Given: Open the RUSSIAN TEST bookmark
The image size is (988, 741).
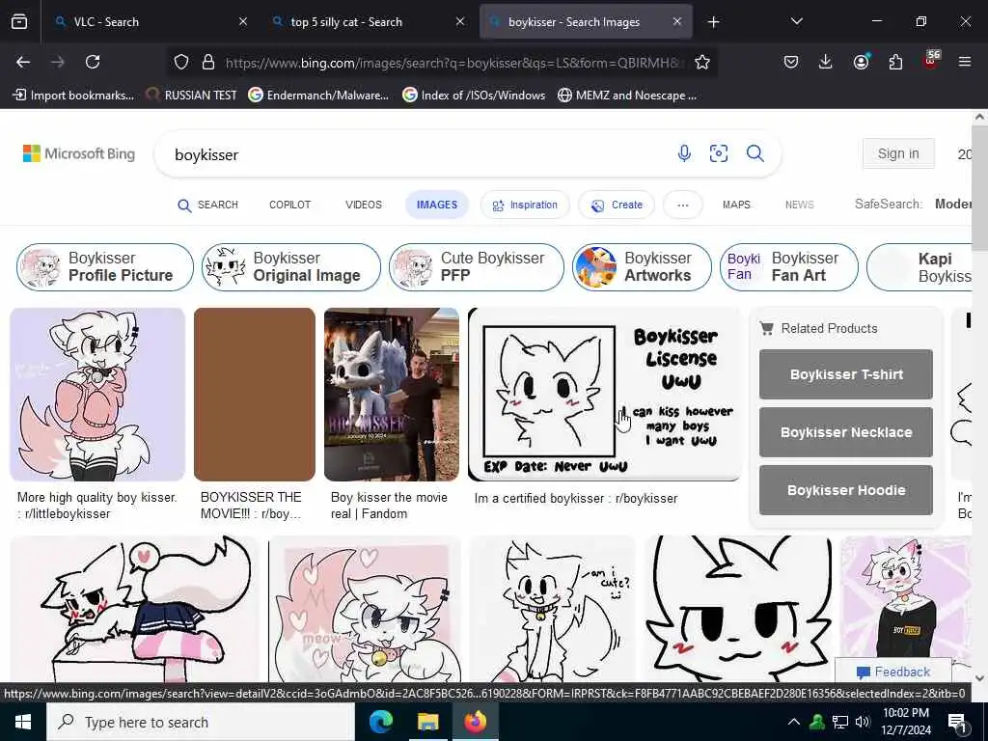Looking at the screenshot, I should click(192, 96).
